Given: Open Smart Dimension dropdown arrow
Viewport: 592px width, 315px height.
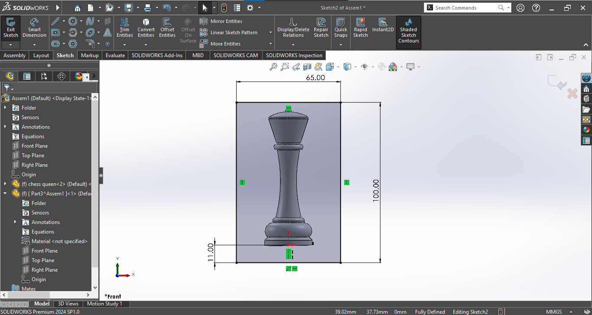Looking at the screenshot, I should [34, 45].
